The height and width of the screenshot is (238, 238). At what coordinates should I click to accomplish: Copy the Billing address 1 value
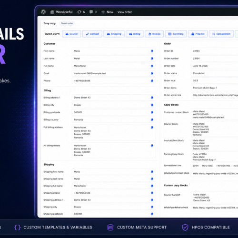(x=152, y=98)
